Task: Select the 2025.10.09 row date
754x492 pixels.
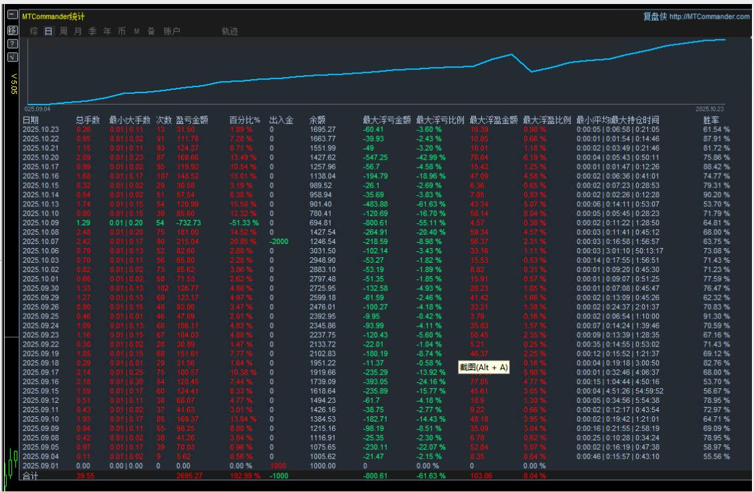Action: pos(41,222)
